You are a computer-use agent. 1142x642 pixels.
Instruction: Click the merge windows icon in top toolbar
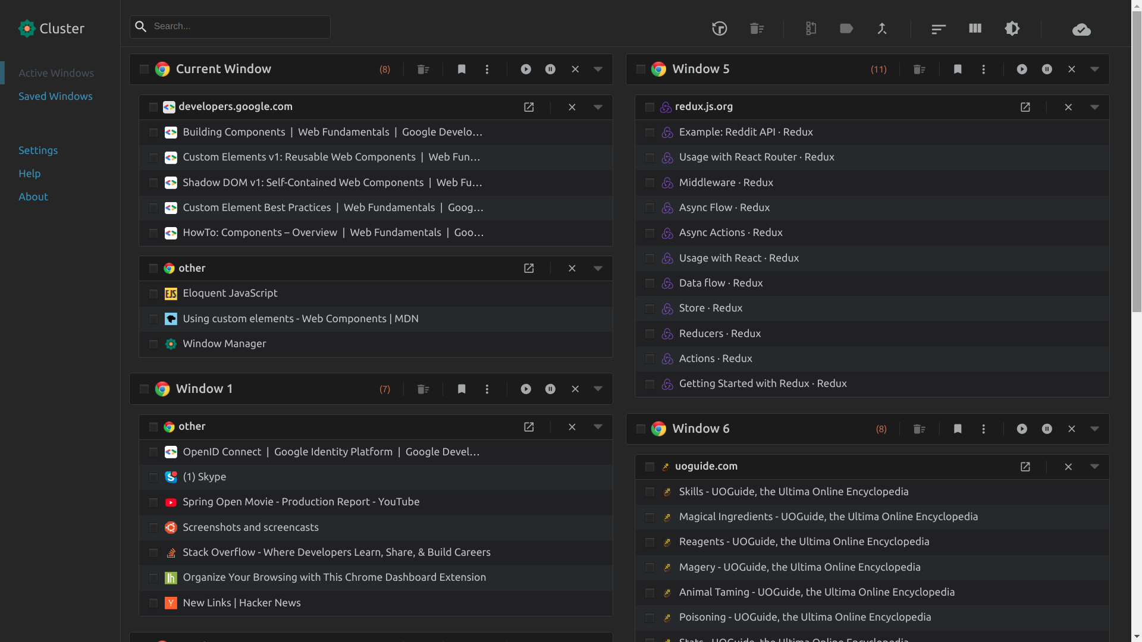882,29
